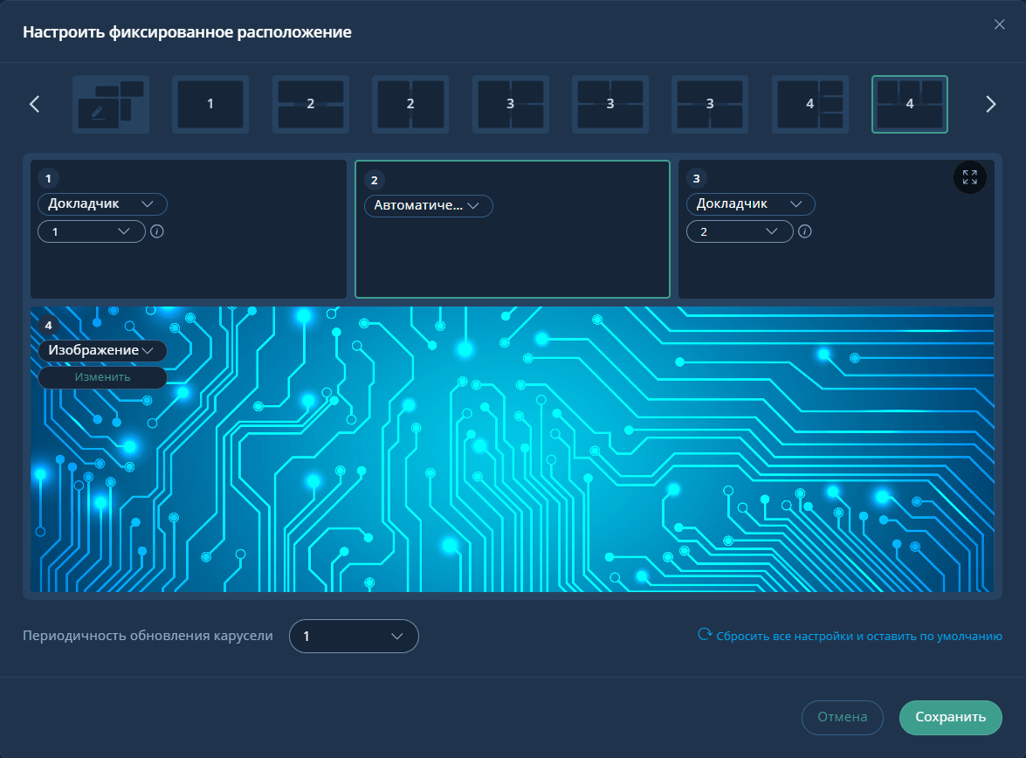Click fullscreen expand icon in slot 3

(969, 177)
